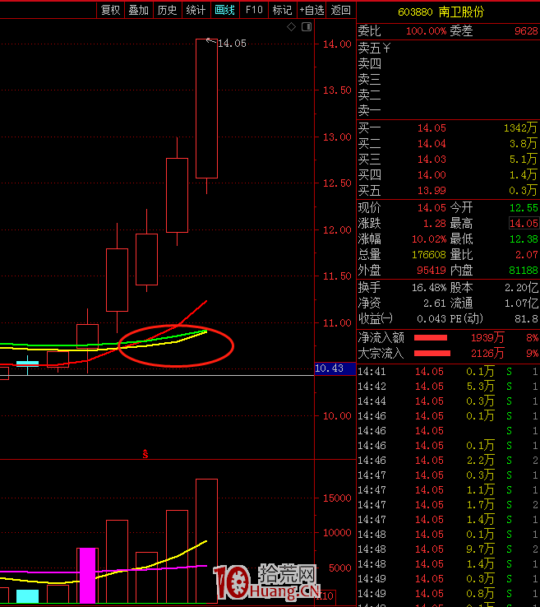The width and height of the screenshot is (540, 607).
Task: Click the red S marker below the chart
Action: 145,454
